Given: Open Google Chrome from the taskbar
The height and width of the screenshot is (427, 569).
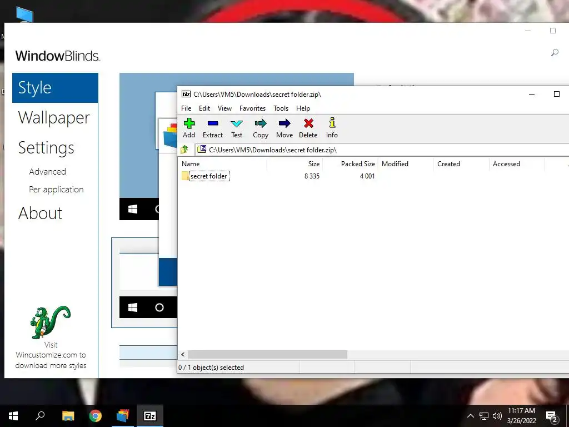Looking at the screenshot, I should point(96,416).
